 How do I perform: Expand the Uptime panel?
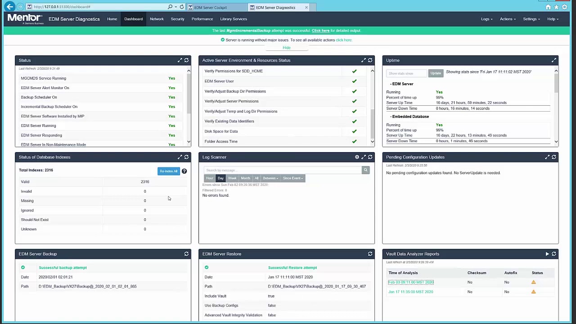pyautogui.click(x=554, y=60)
